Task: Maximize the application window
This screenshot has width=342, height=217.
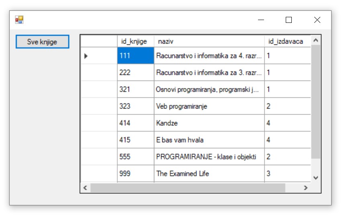Action: tap(289, 20)
